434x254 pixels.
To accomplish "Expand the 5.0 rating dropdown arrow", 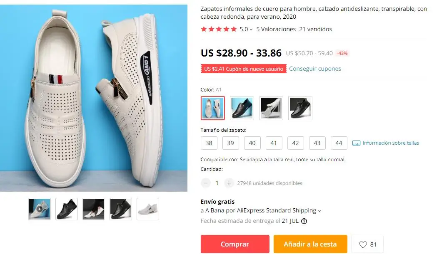I will point(251,29).
